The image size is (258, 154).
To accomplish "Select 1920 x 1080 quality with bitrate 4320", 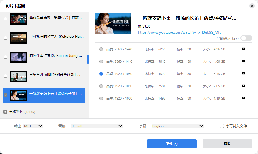I will click(101, 74).
